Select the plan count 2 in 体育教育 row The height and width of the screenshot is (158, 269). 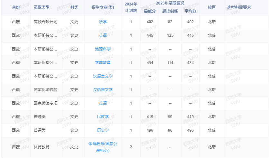pyautogui.click(x=131, y=147)
